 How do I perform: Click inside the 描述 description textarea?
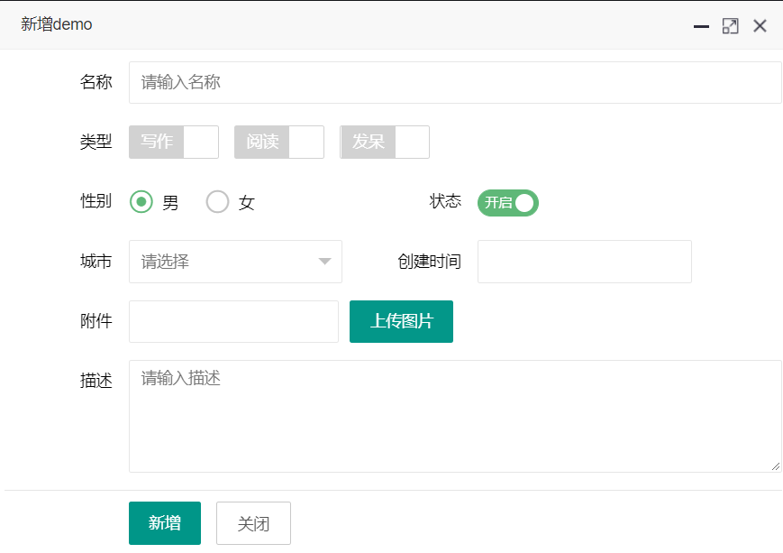[455, 416]
